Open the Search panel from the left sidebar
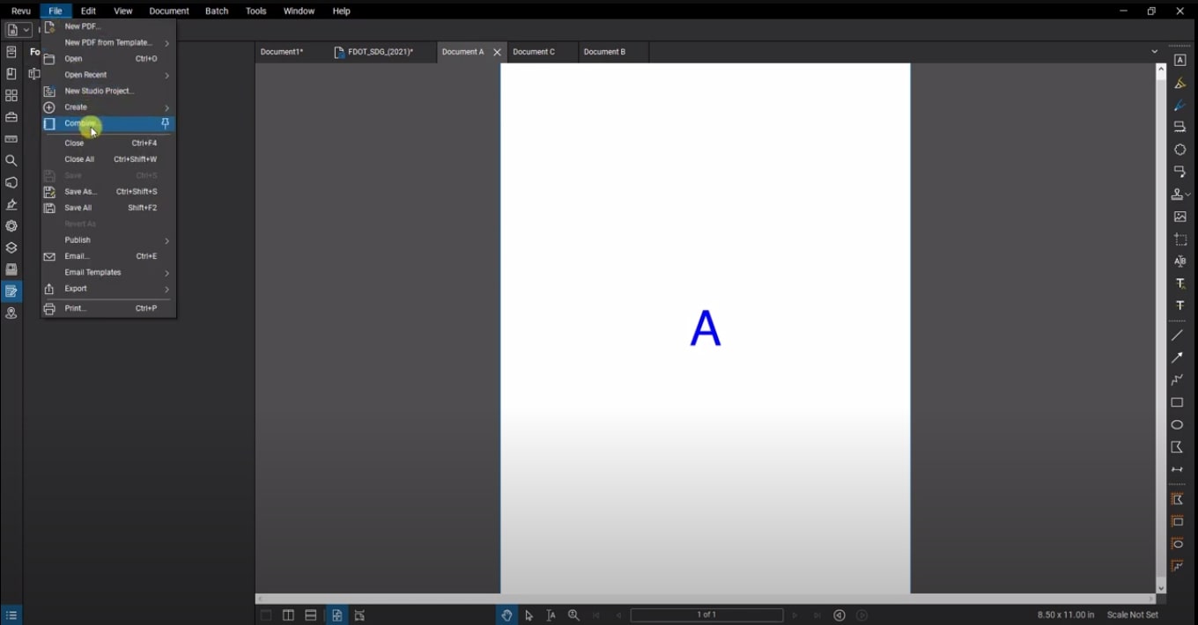The height and width of the screenshot is (625, 1198). [11, 160]
